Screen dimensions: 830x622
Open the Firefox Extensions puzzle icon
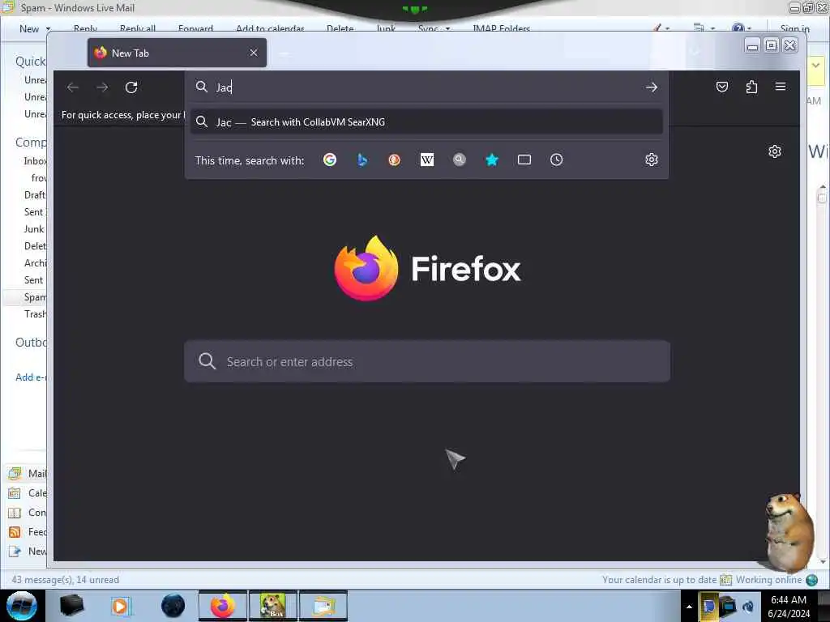click(751, 87)
